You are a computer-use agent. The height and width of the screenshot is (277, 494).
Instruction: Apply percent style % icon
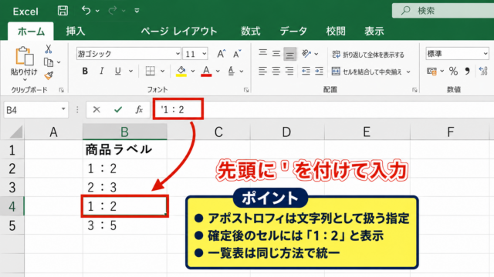(x=453, y=72)
